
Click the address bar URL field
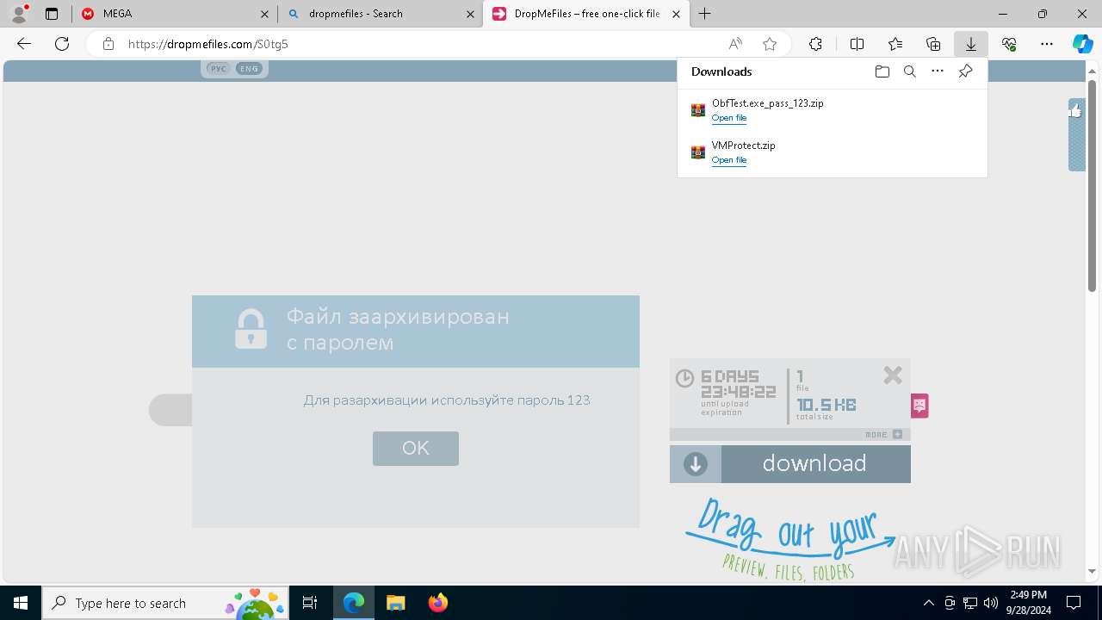pos(422,44)
